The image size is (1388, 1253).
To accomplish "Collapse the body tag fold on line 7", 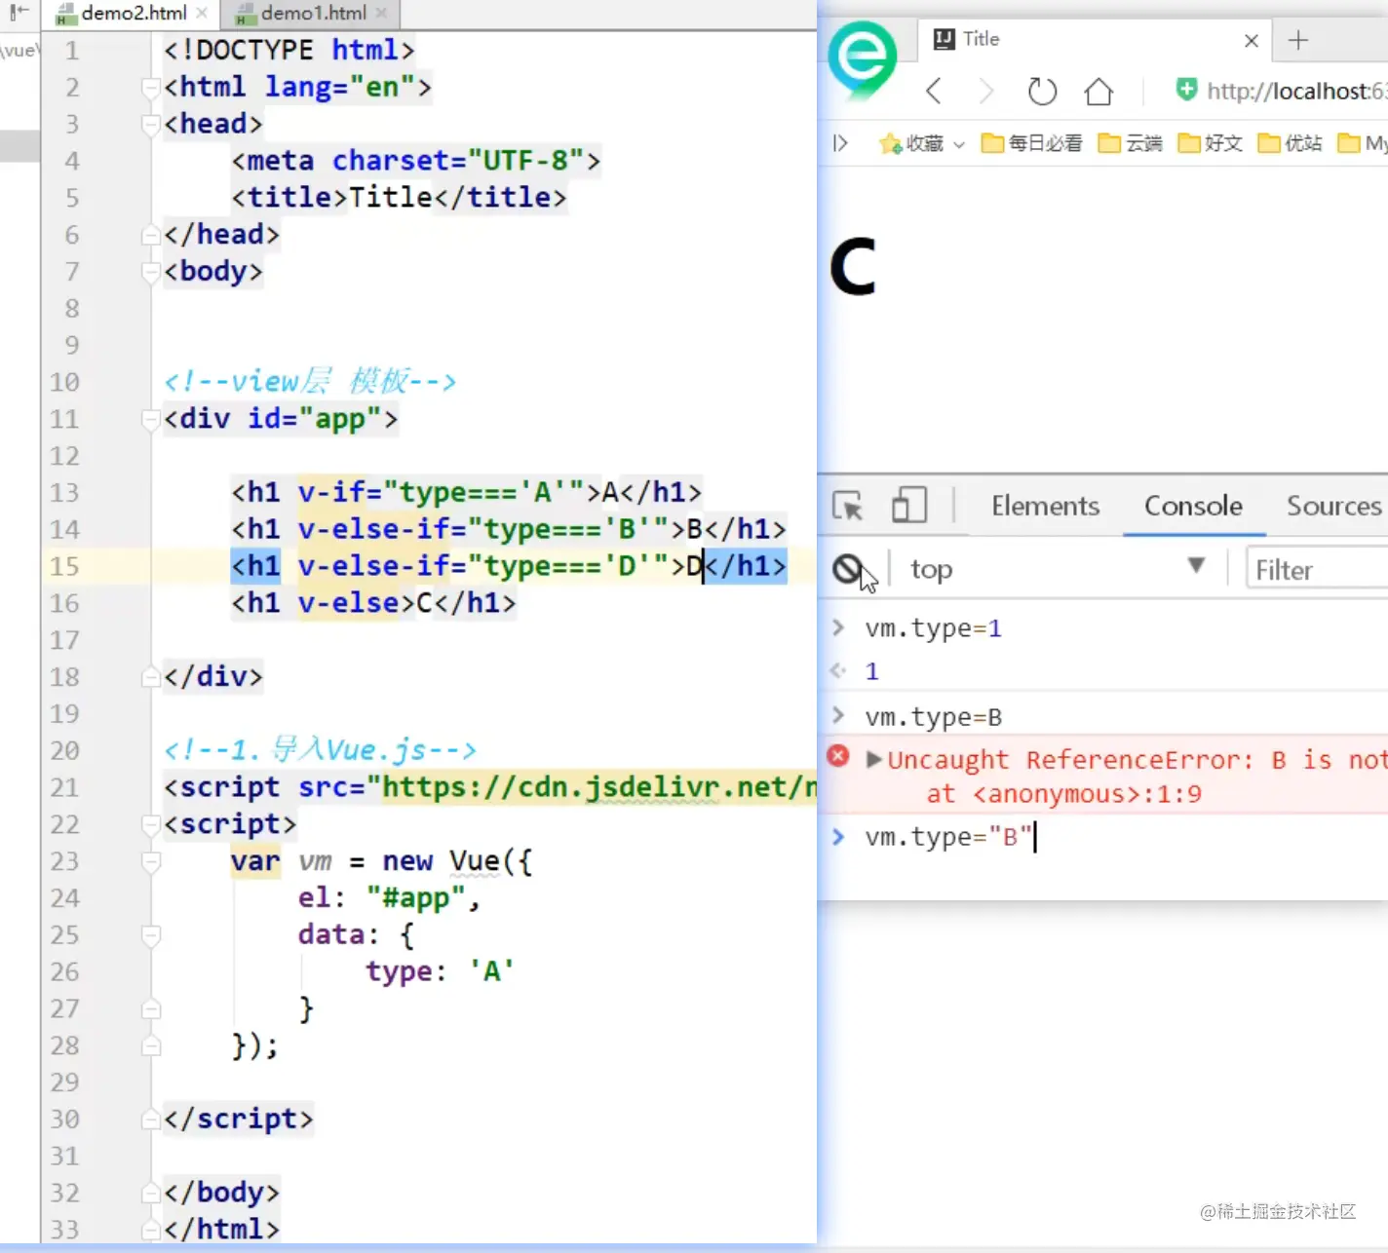I will click(151, 272).
